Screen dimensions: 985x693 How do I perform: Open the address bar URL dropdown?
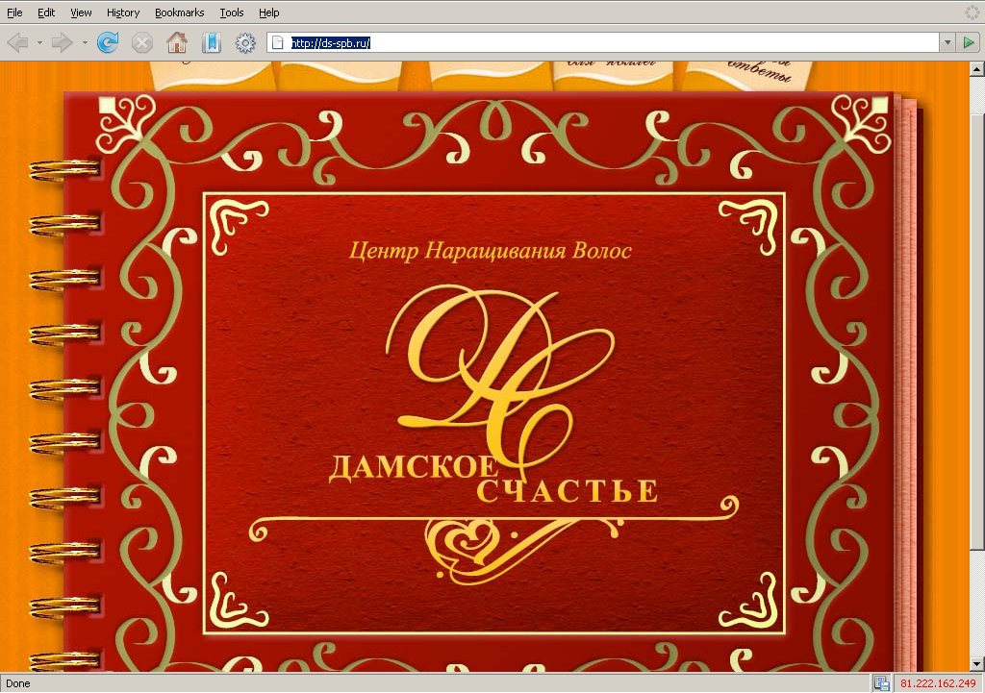point(947,42)
